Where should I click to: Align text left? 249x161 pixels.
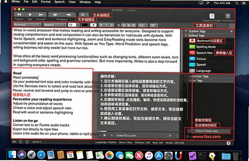click(x=119, y=25)
